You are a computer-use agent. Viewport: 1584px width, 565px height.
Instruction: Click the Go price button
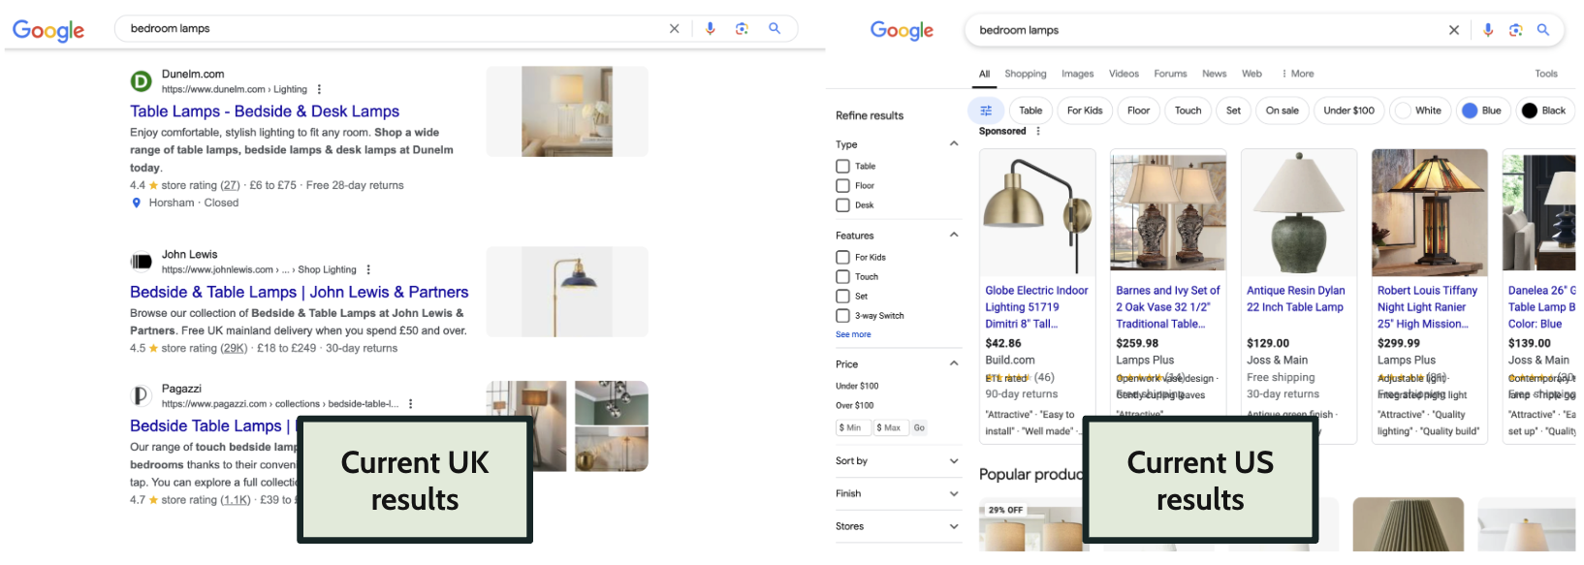pyautogui.click(x=919, y=427)
